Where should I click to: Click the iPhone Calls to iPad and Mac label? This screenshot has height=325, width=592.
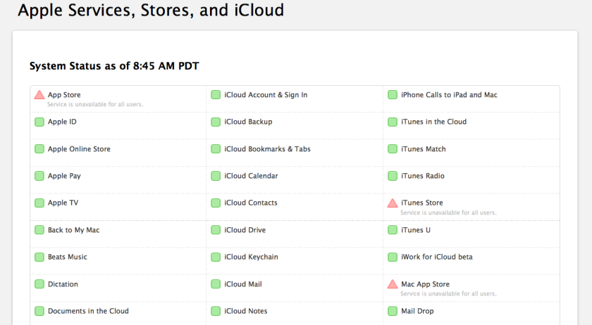point(449,95)
